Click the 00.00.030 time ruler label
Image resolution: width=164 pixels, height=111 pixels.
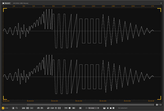click(79, 101)
